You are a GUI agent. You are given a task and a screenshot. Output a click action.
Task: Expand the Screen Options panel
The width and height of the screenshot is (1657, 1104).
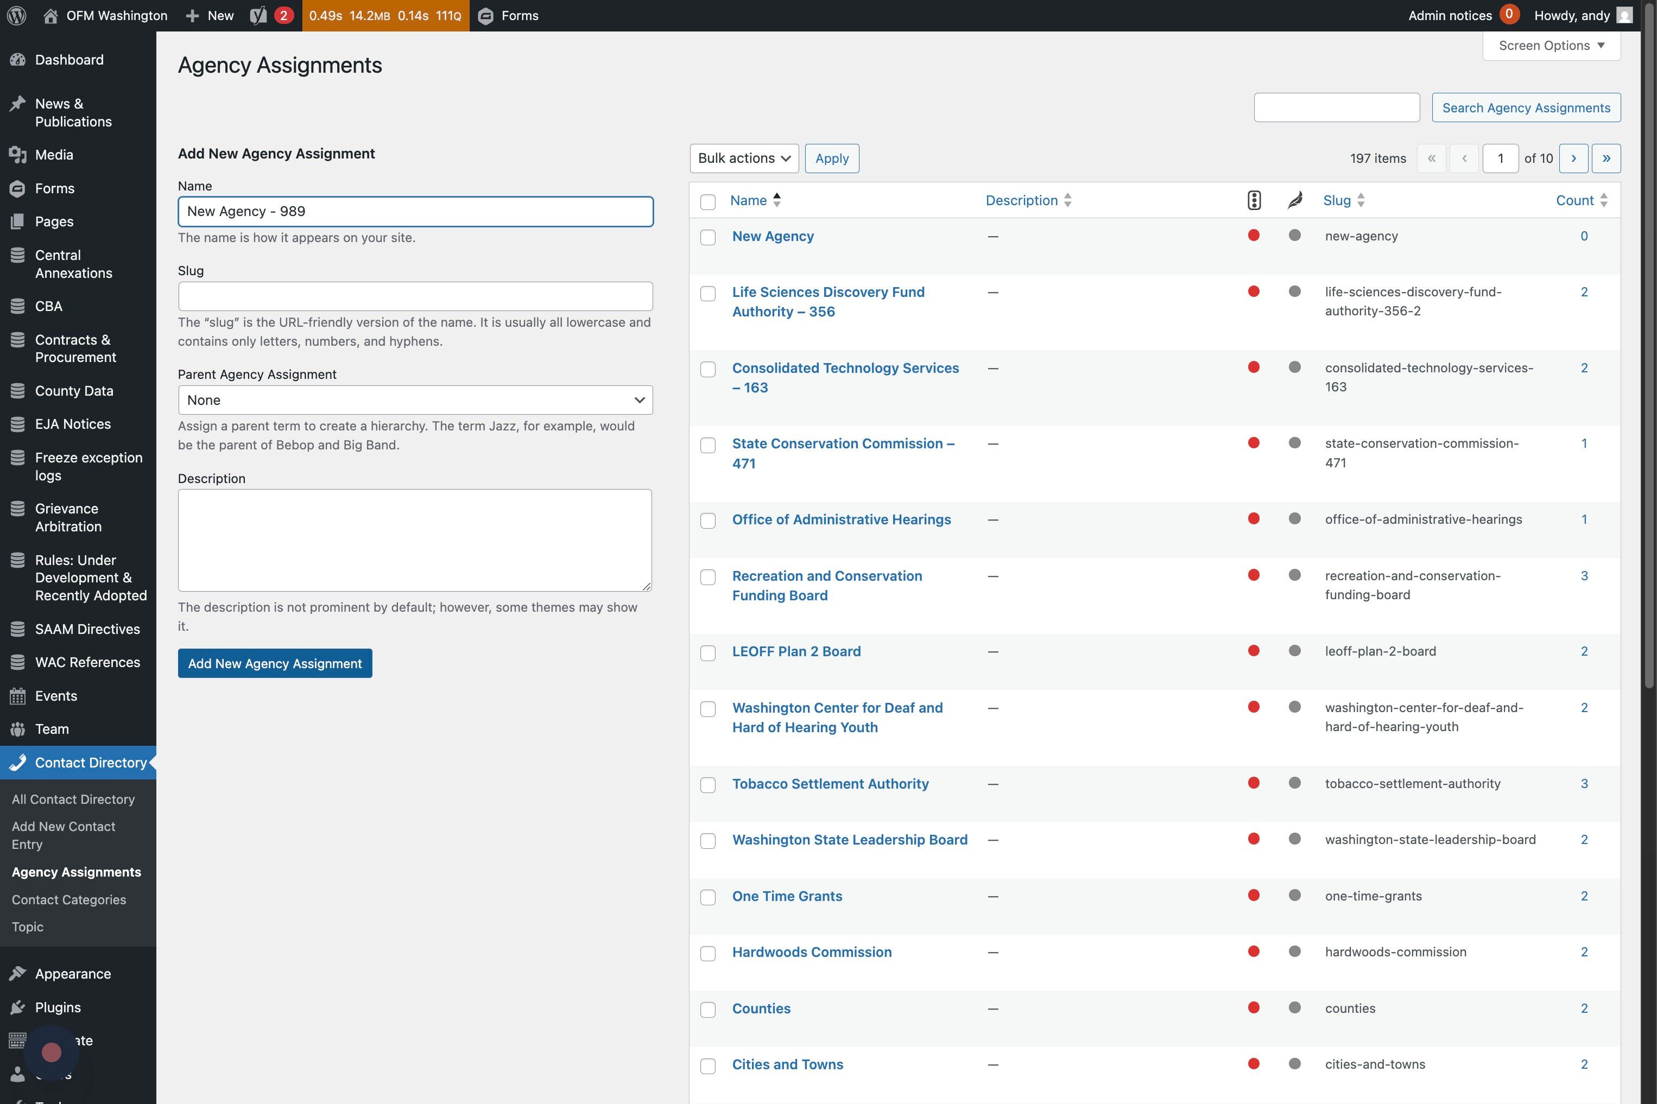[x=1551, y=46]
